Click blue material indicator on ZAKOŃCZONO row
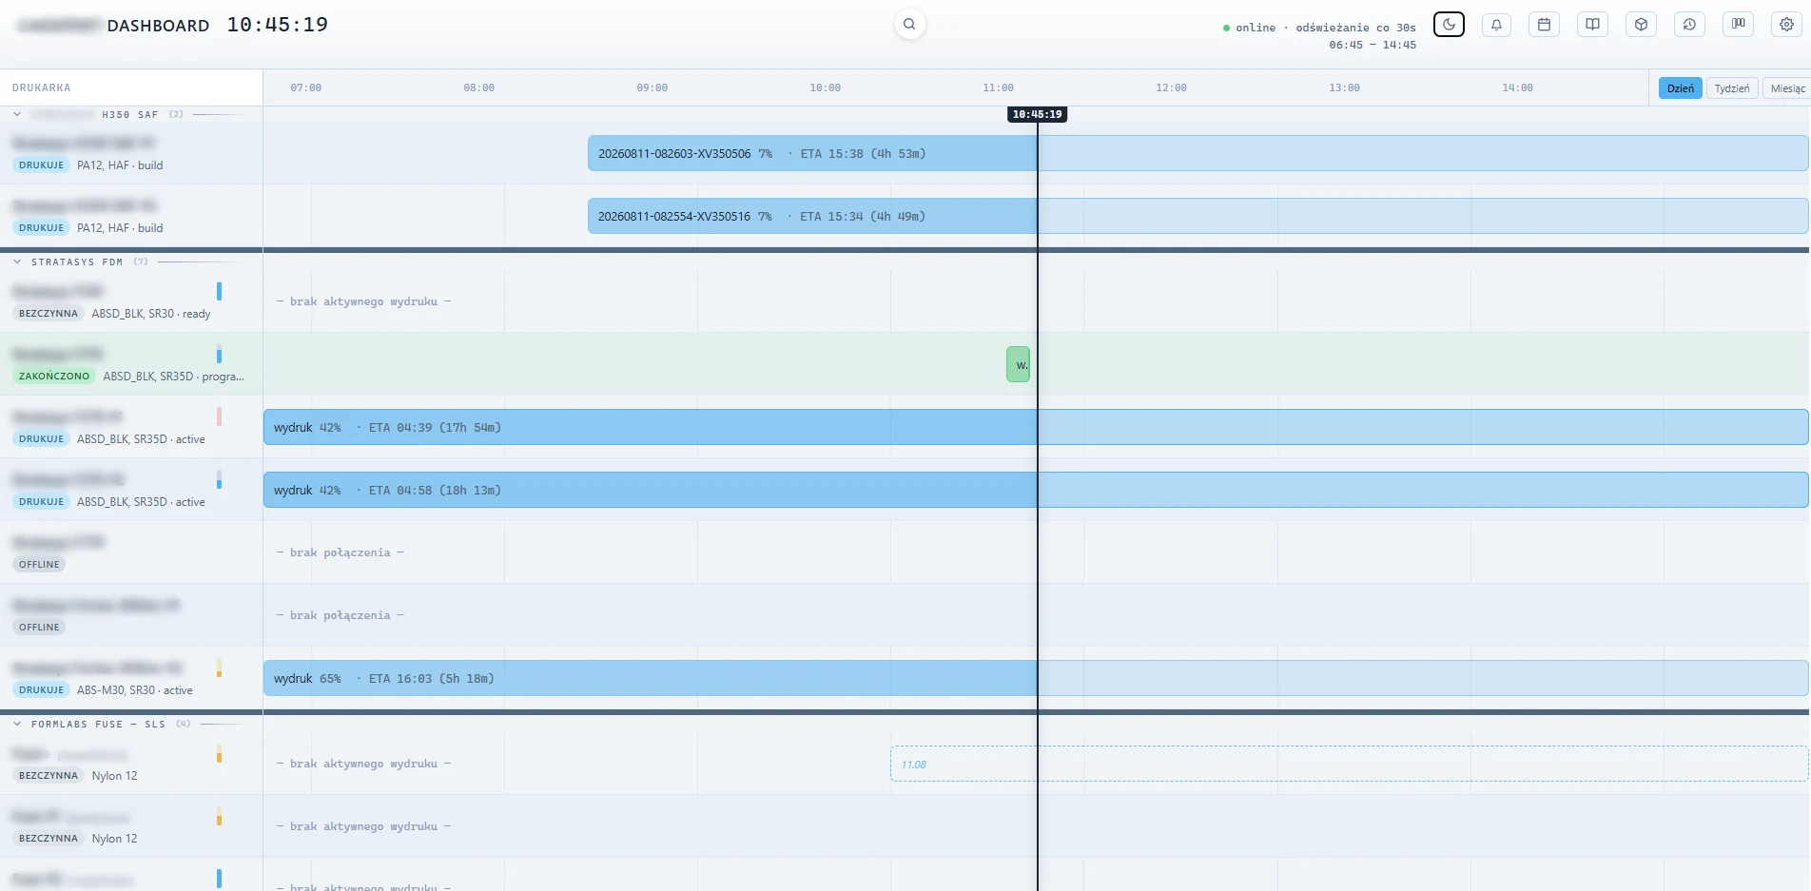This screenshot has width=1811, height=891. coord(219,354)
